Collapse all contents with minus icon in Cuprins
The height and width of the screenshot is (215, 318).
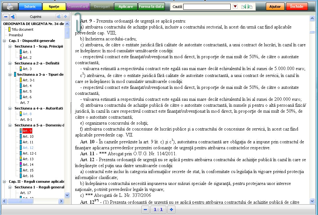6,17
